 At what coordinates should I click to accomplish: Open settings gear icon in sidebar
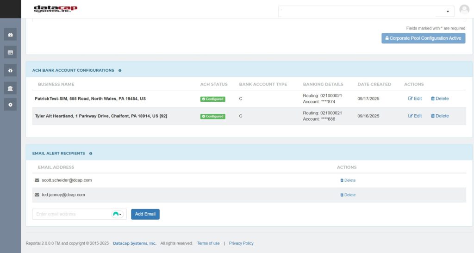tap(10, 105)
